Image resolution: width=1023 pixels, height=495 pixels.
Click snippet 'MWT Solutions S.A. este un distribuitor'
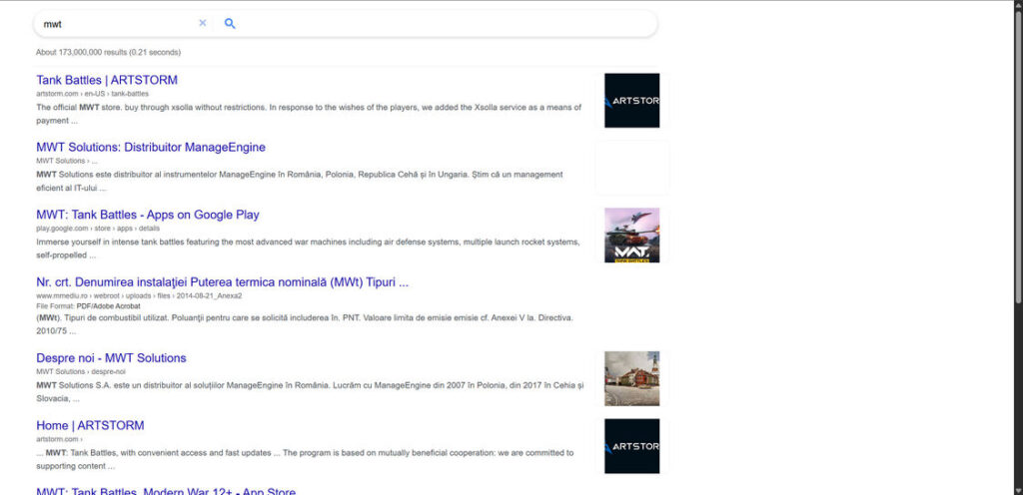click(x=310, y=392)
